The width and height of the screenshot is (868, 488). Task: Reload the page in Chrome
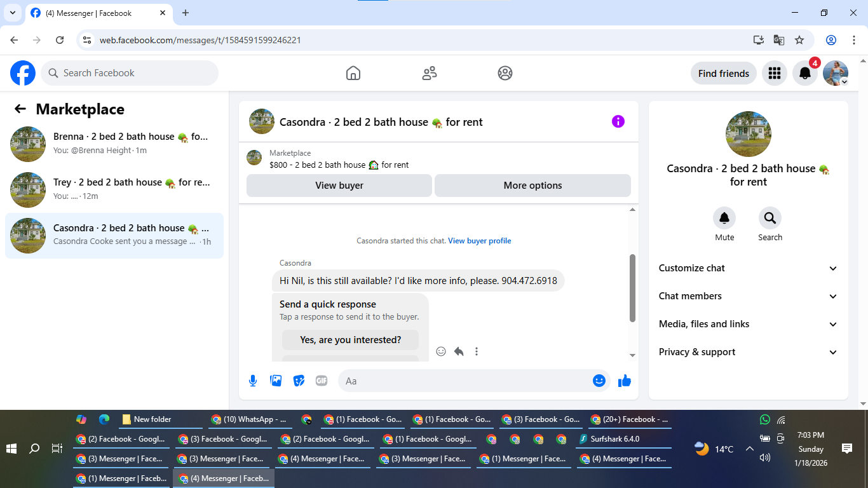point(60,40)
